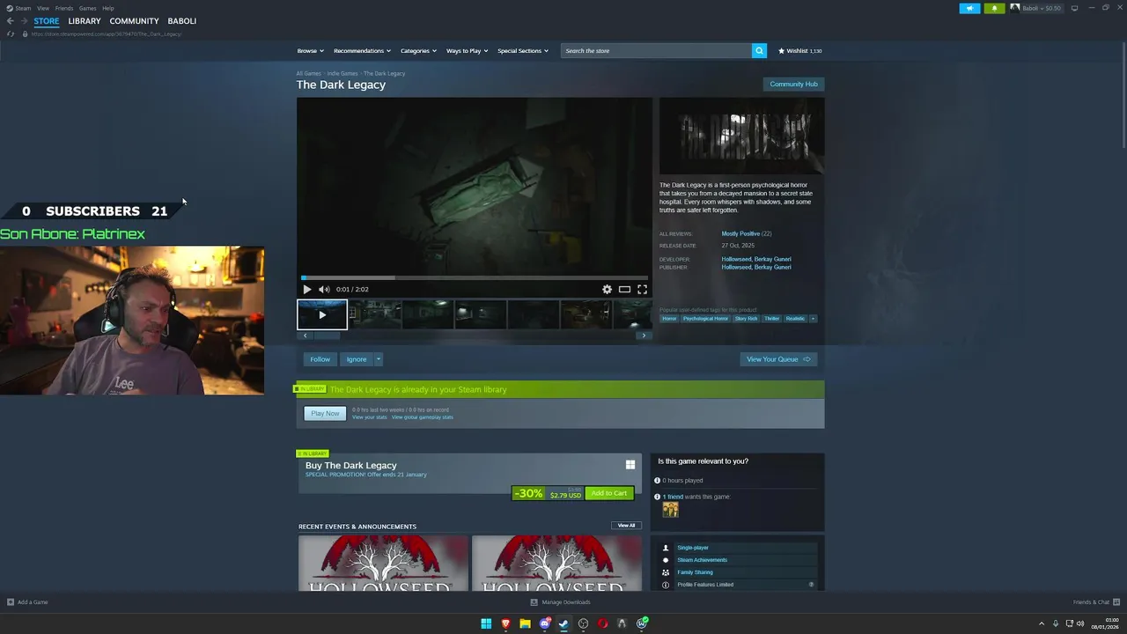
Task: Open View your stats link
Action: coord(370,417)
